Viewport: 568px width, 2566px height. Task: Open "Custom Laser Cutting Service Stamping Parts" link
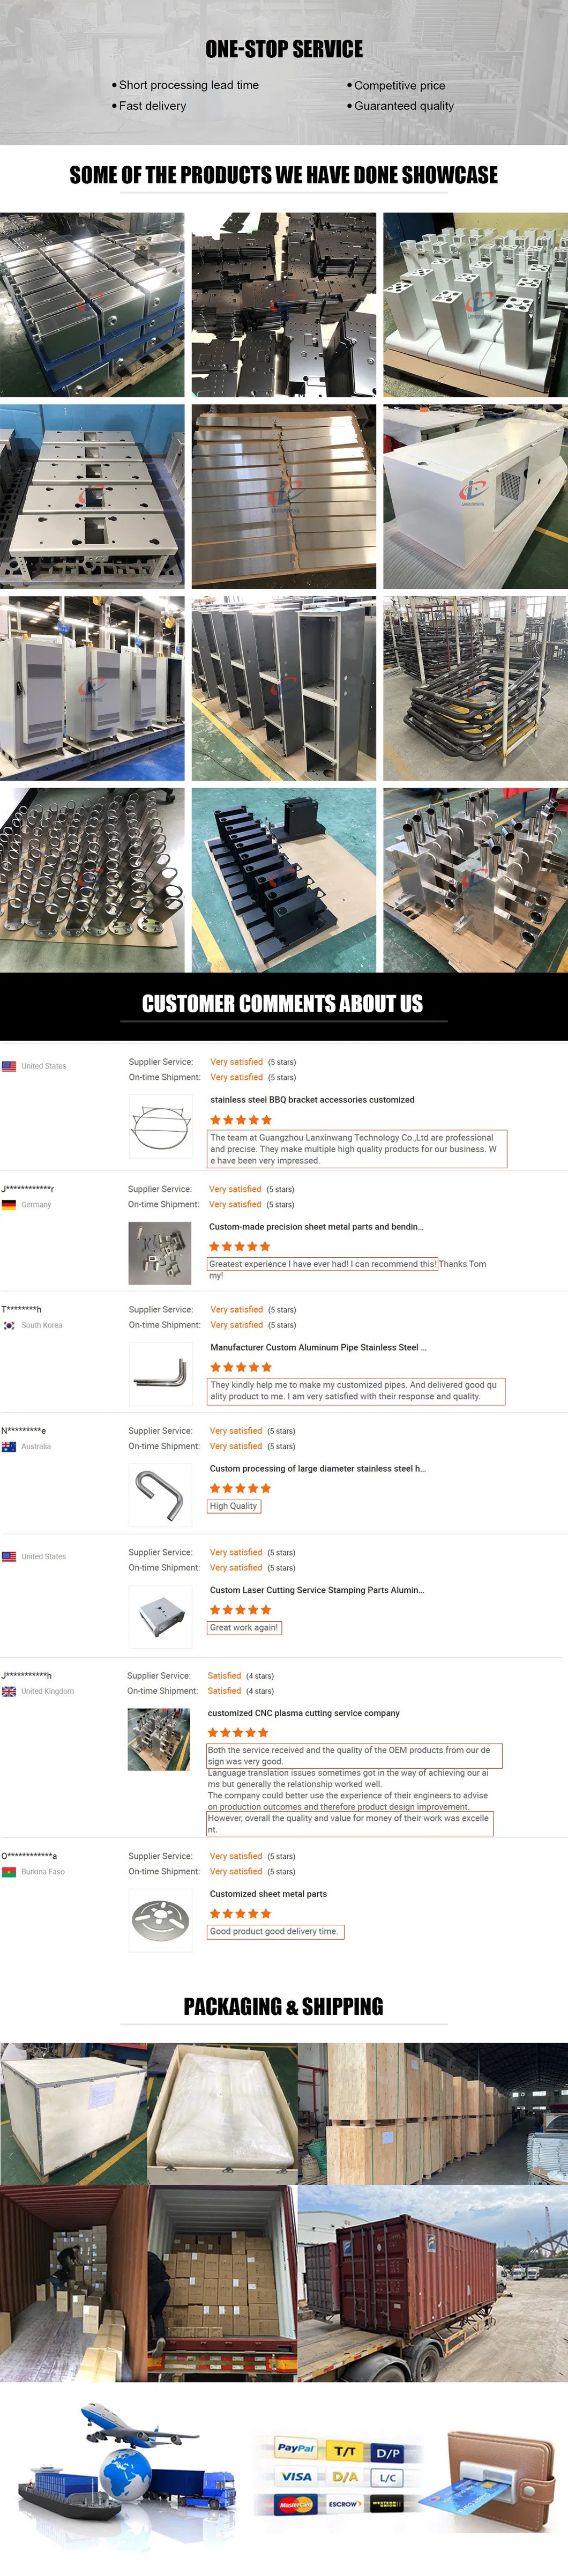(x=316, y=1590)
